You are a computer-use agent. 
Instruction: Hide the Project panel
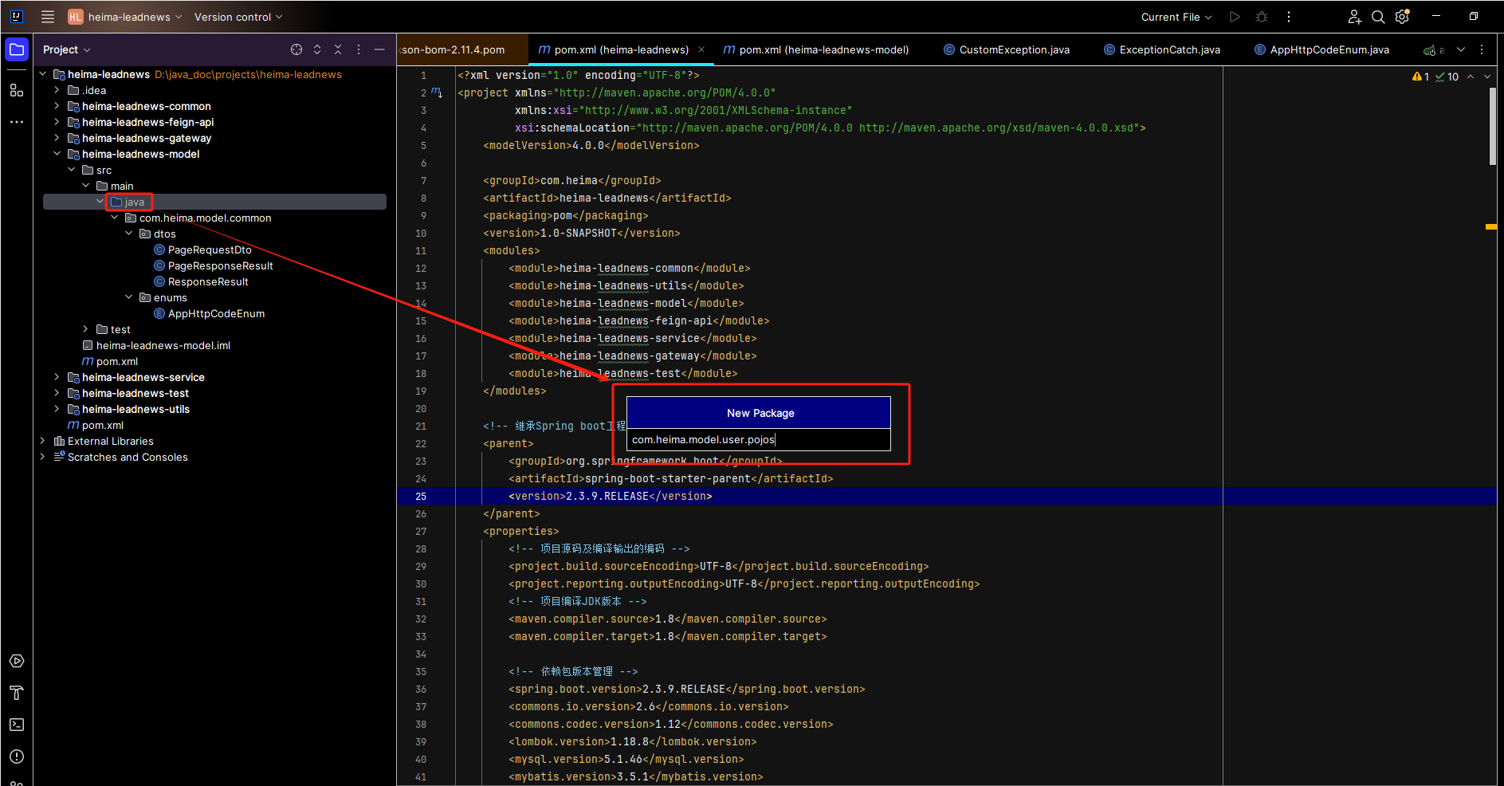tap(379, 49)
